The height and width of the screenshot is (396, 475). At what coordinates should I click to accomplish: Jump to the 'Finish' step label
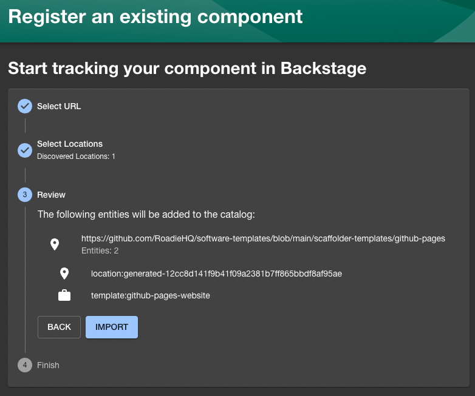[x=48, y=365]
